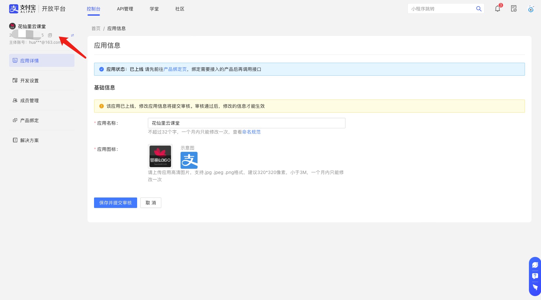
Task: Click the 解决方案 sidebar icon
Action: (15, 140)
